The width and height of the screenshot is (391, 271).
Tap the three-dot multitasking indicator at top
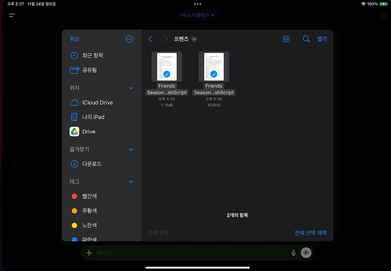click(x=198, y=4)
